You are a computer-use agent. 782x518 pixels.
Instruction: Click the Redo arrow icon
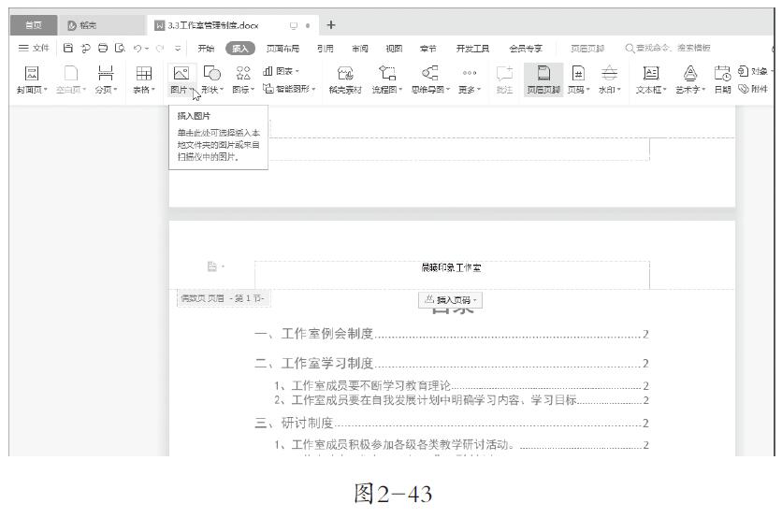pyautogui.click(x=160, y=48)
